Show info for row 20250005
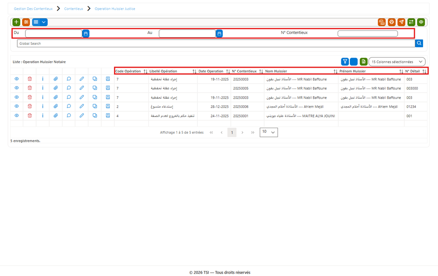The image size is (438, 276). tap(43, 88)
